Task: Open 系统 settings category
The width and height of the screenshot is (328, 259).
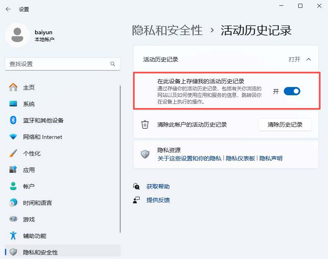Action: point(62,104)
